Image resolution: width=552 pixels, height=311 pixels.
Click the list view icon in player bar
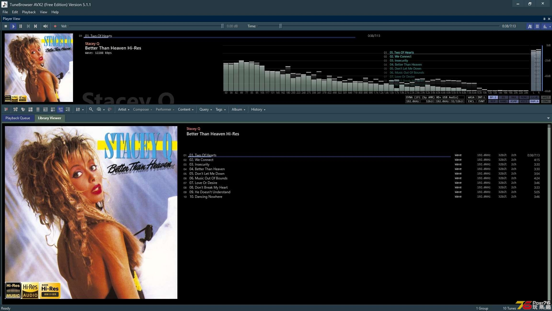(537, 26)
